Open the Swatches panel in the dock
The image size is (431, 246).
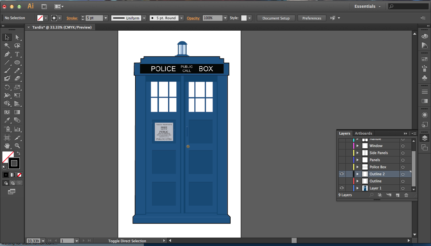[x=425, y=59]
